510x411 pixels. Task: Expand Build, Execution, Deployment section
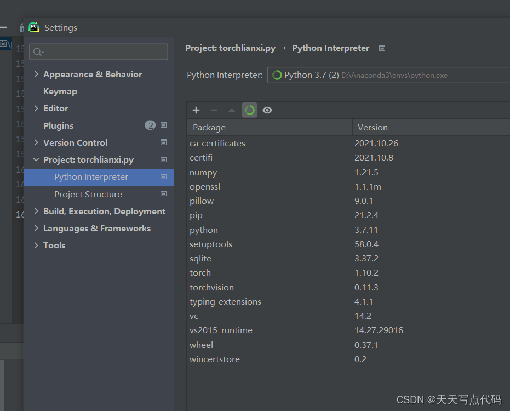tap(36, 211)
